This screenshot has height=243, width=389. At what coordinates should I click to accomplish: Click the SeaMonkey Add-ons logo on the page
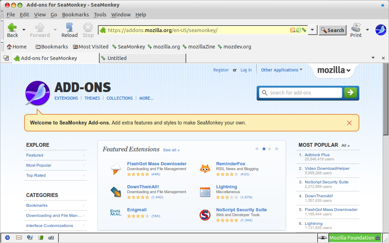pyautogui.click(x=38, y=93)
